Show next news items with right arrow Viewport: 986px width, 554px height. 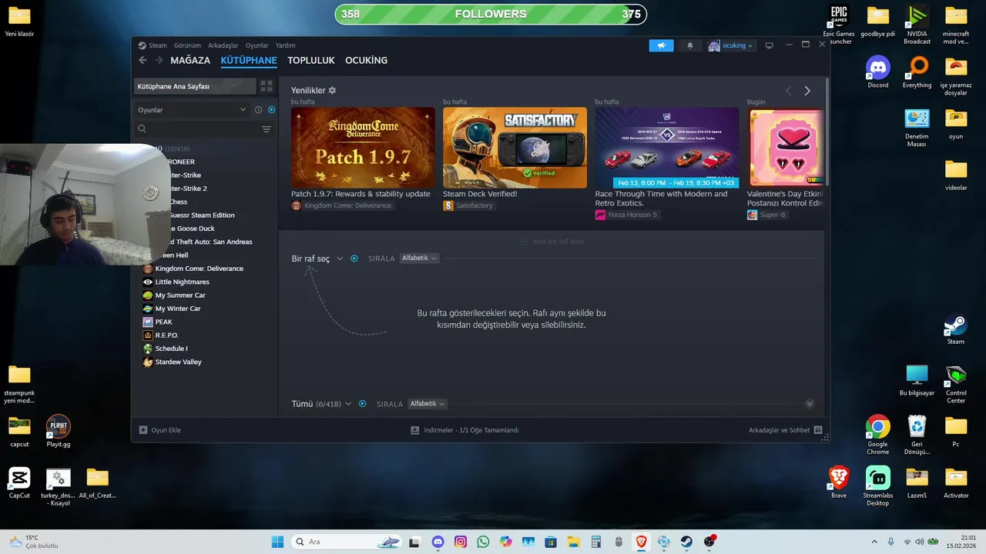[807, 91]
